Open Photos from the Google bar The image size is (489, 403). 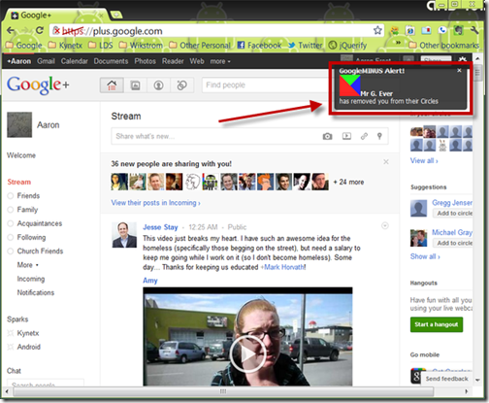tap(145, 61)
